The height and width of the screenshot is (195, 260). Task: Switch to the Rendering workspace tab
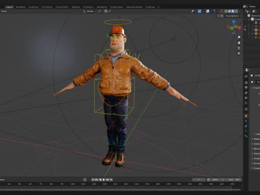pos(102,7)
